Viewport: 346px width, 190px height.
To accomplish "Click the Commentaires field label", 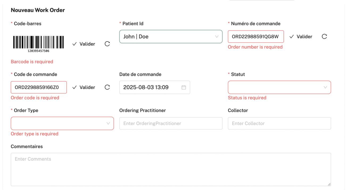I will 27,147.
